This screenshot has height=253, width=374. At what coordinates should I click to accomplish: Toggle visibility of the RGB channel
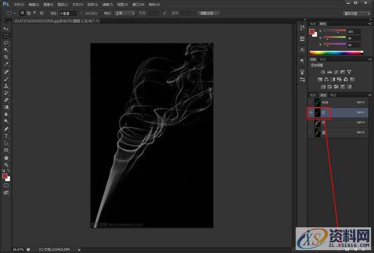pyautogui.click(x=311, y=101)
